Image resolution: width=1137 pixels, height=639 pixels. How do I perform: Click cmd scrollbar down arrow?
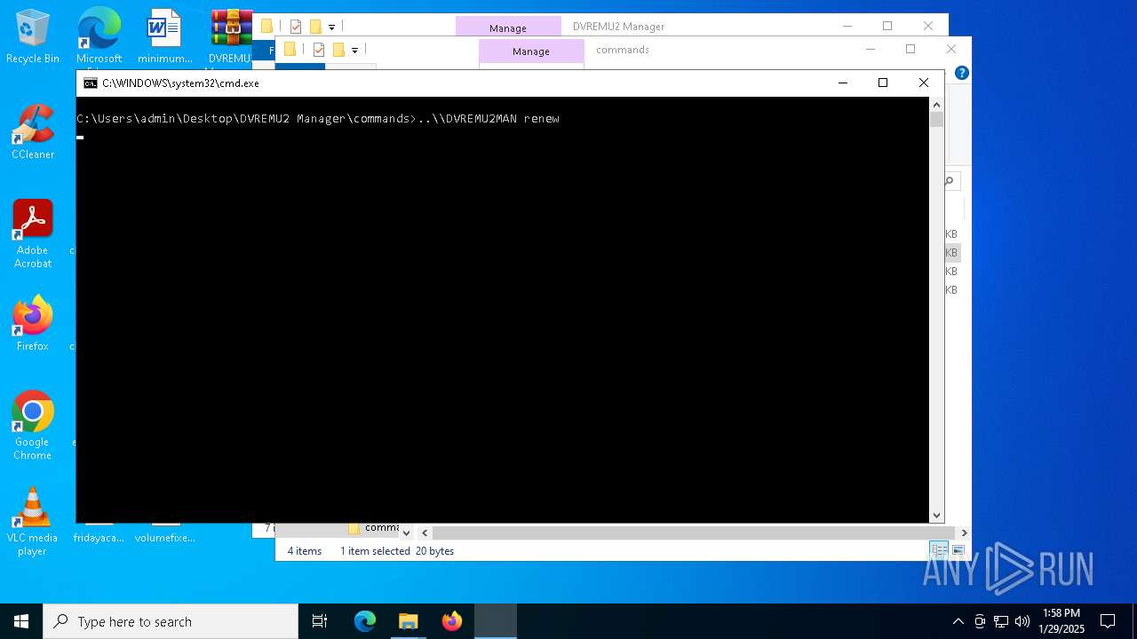pos(936,516)
